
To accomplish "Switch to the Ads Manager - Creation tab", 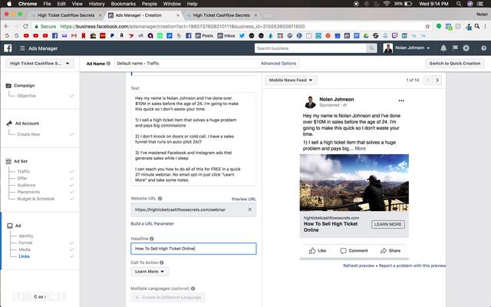I will click(143, 15).
